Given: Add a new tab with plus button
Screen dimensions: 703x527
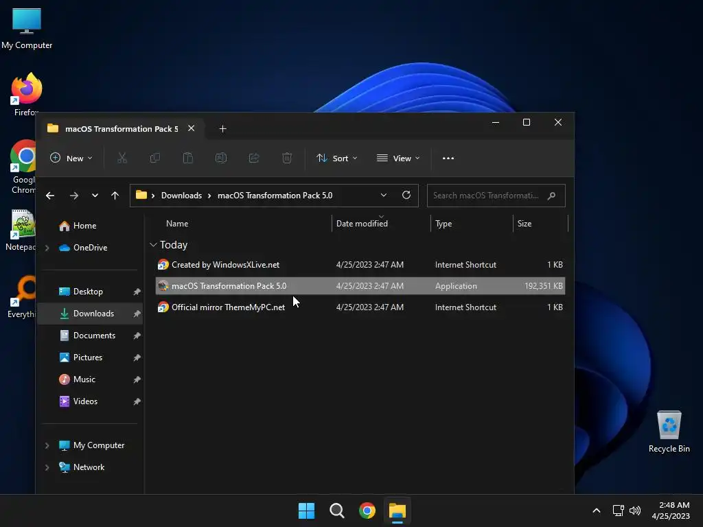Looking at the screenshot, I should (222, 129).
